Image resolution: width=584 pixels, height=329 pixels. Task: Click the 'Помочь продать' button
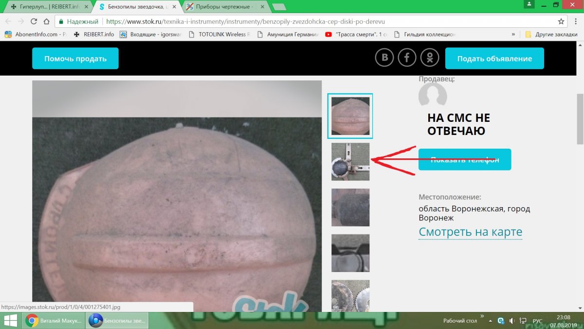pos(75,58)
